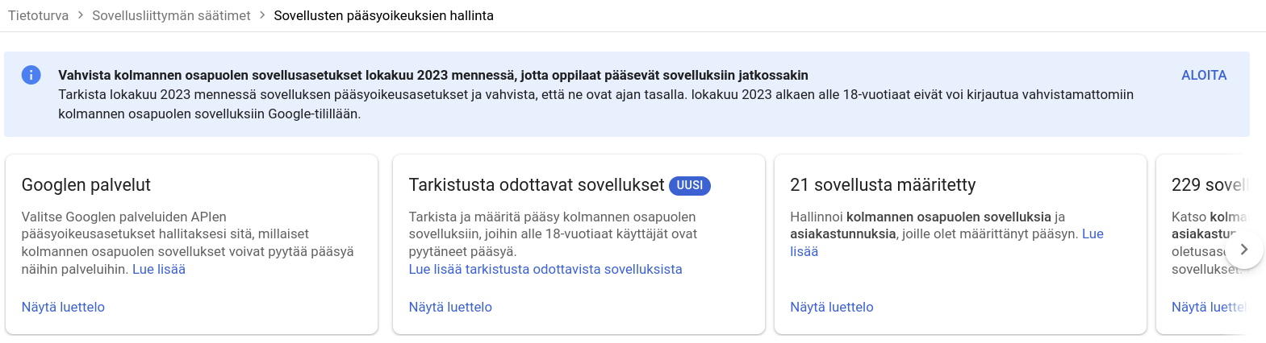
Task: Click the blue info icon in banner
Action: [x=31, y=75]
